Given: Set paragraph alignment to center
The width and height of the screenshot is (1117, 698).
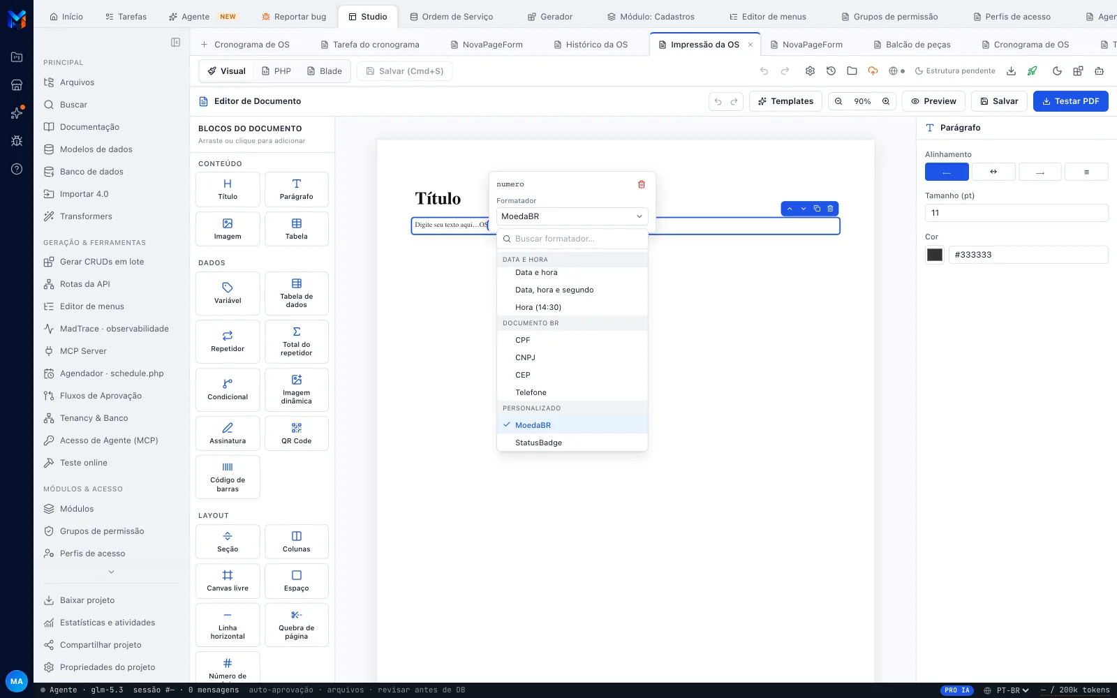Looking at the screenshot, I should pyautogui.click(x=993, y=172).
